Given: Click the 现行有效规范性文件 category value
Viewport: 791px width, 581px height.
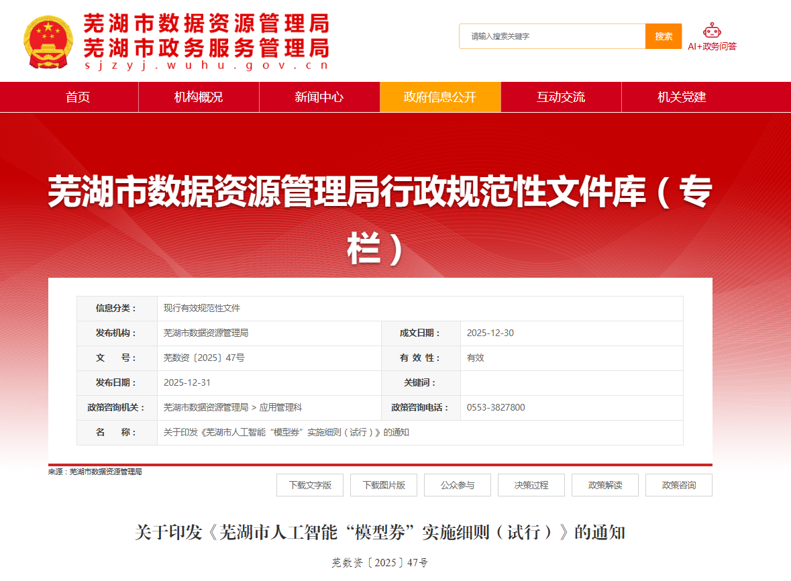Looking at the screenshot, I should pyautogui.click(x=202, y=308).
